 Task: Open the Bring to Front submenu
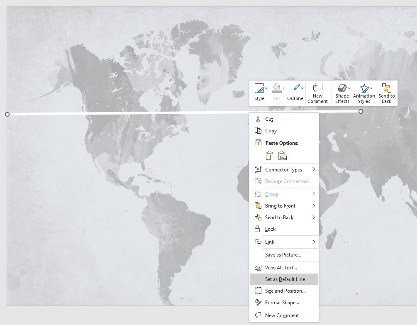tap(314, 206)
